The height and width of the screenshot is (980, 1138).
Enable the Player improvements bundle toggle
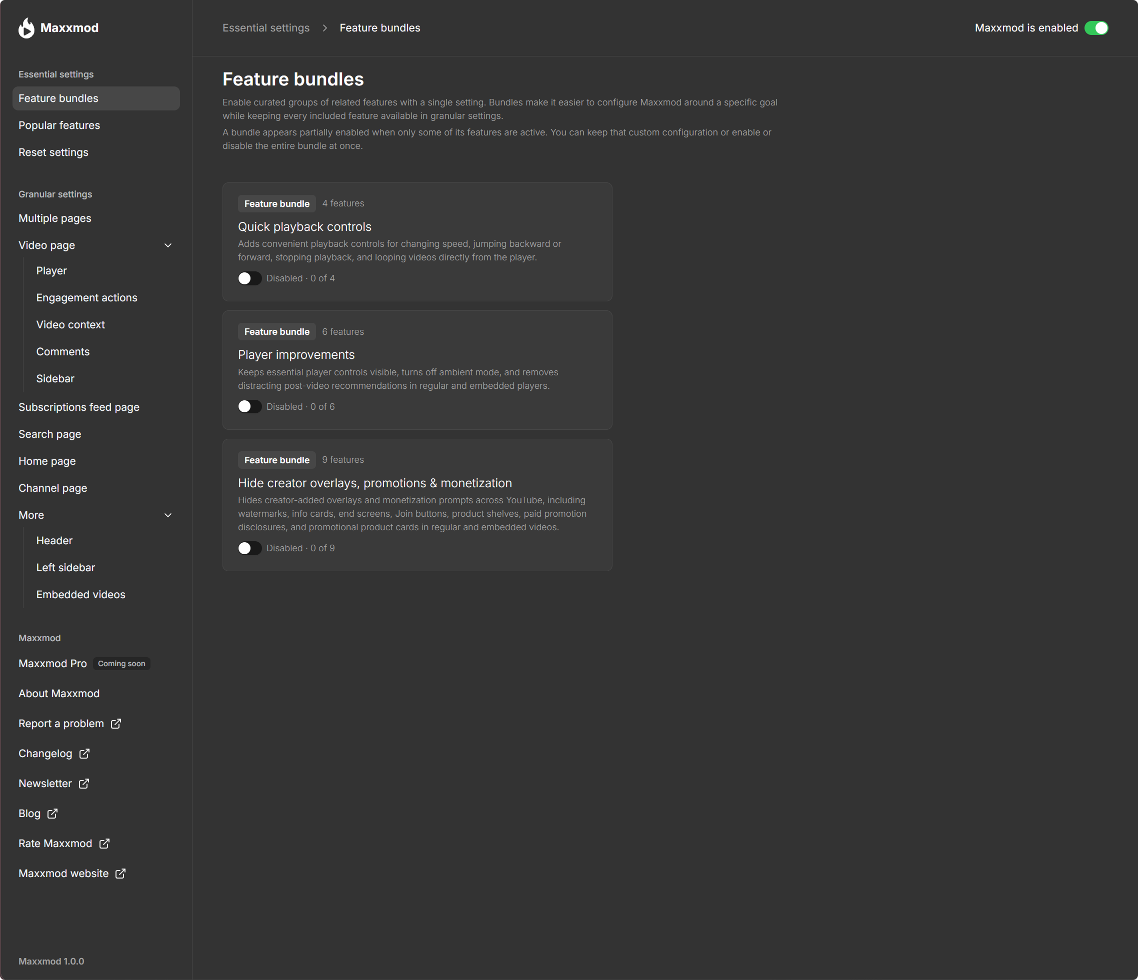point(249,407)
